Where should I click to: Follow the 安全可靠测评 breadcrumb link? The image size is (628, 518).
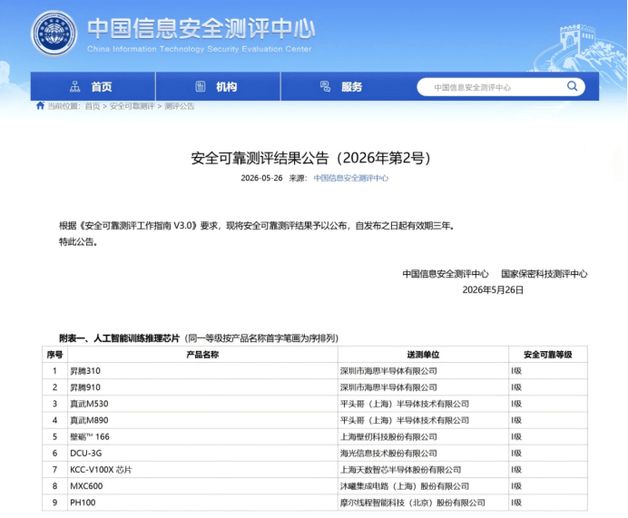132,106
